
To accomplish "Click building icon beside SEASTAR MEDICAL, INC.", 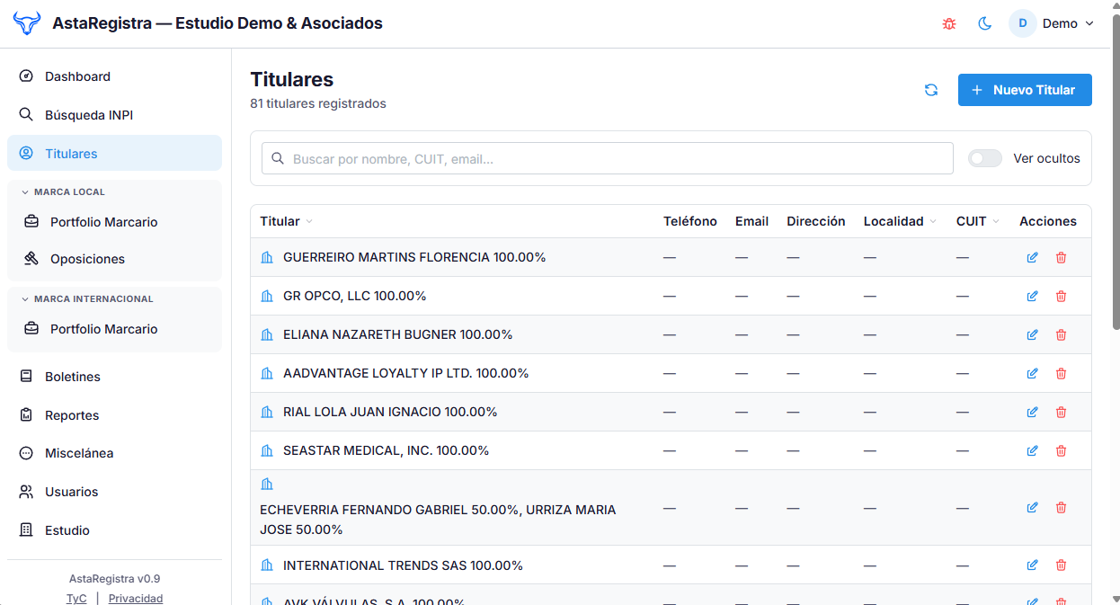I will 266,450.
